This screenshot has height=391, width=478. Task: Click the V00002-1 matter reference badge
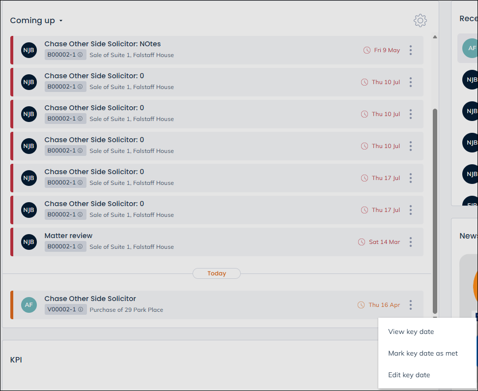(x=61, y=310)
